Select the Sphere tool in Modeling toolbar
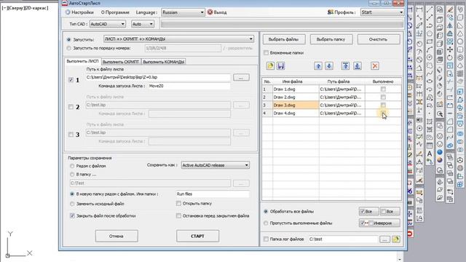Viewport: 466px width, 262px height. click(x=460, y=41)
